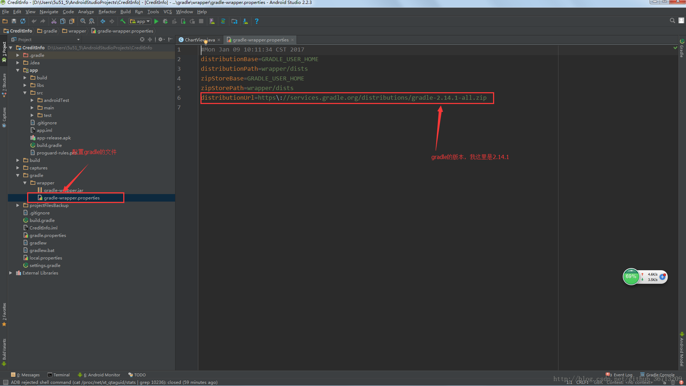Click the Attach debugger to process icon
686x386 pixels.
point(183,21)
